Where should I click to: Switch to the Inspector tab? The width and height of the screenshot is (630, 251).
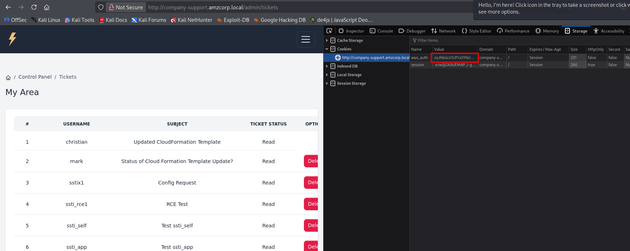click(x=351, y=31)
